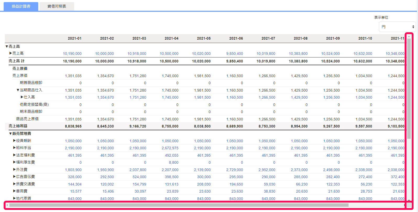Open 役員報酬 amount 1,050,000 for 2021-08
418x212 pixels.
299,141
